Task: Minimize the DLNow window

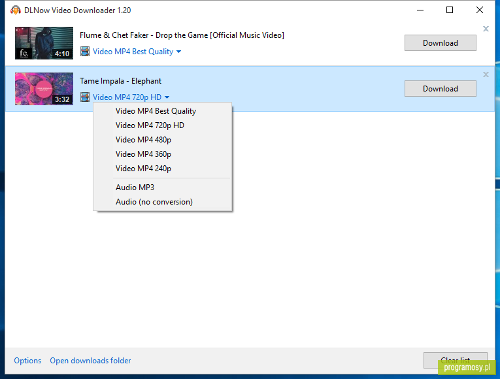Action: click(420, 10)
